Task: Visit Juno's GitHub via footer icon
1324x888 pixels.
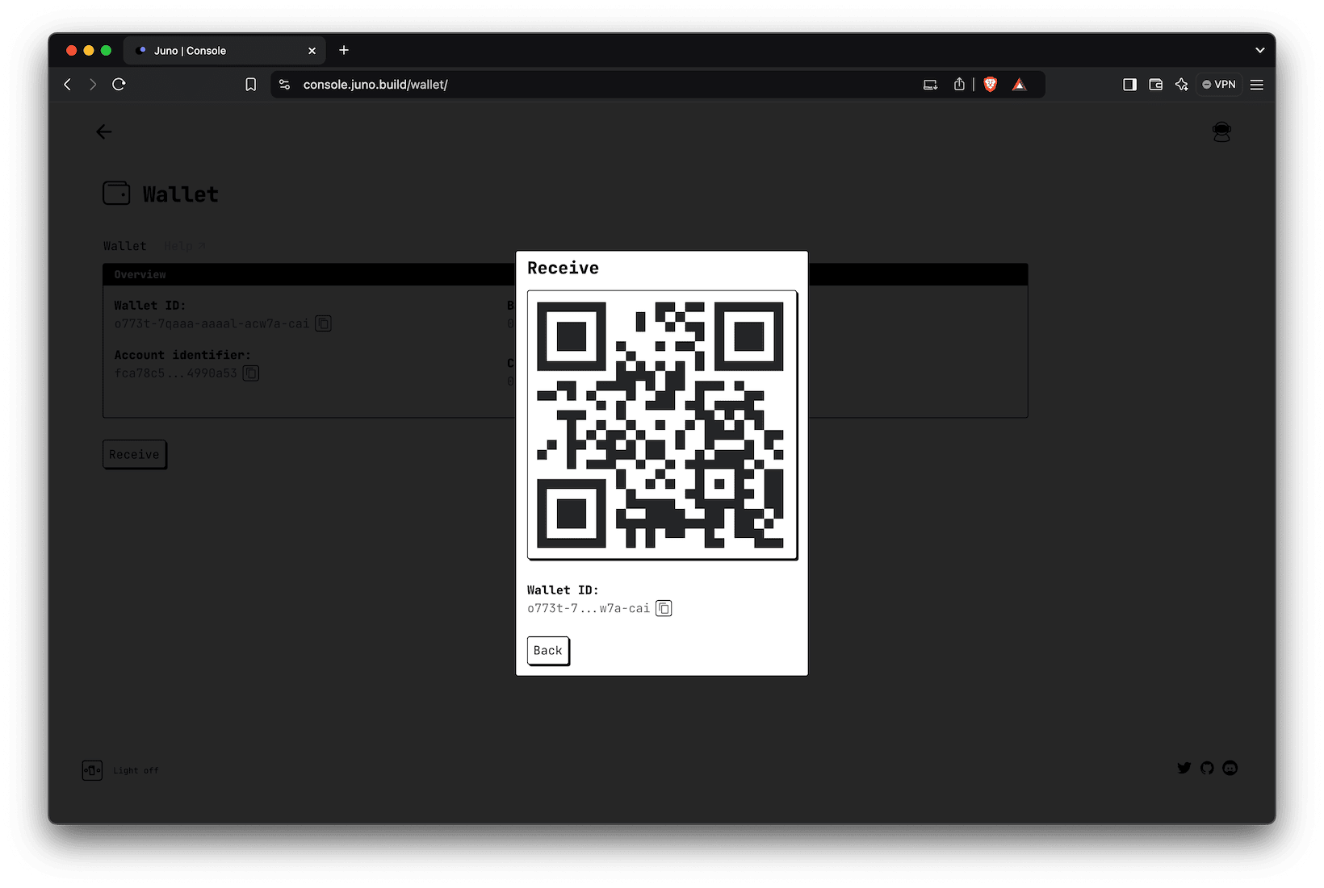Action: pos(1207,768)
